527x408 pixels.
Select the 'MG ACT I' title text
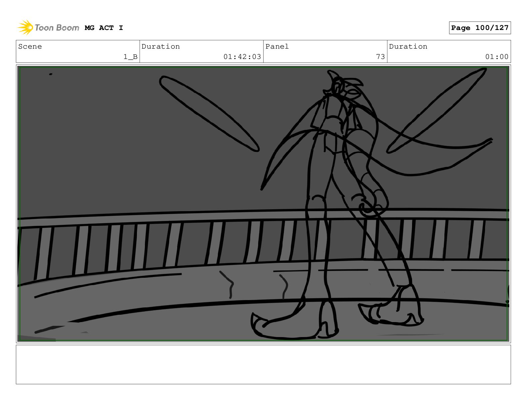(x=104, y=28)
